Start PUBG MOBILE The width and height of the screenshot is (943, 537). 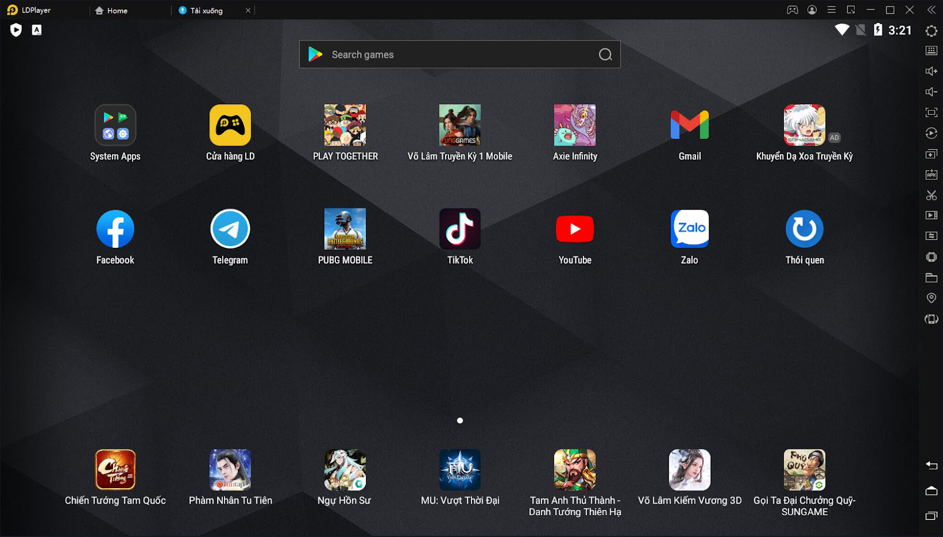345,229
